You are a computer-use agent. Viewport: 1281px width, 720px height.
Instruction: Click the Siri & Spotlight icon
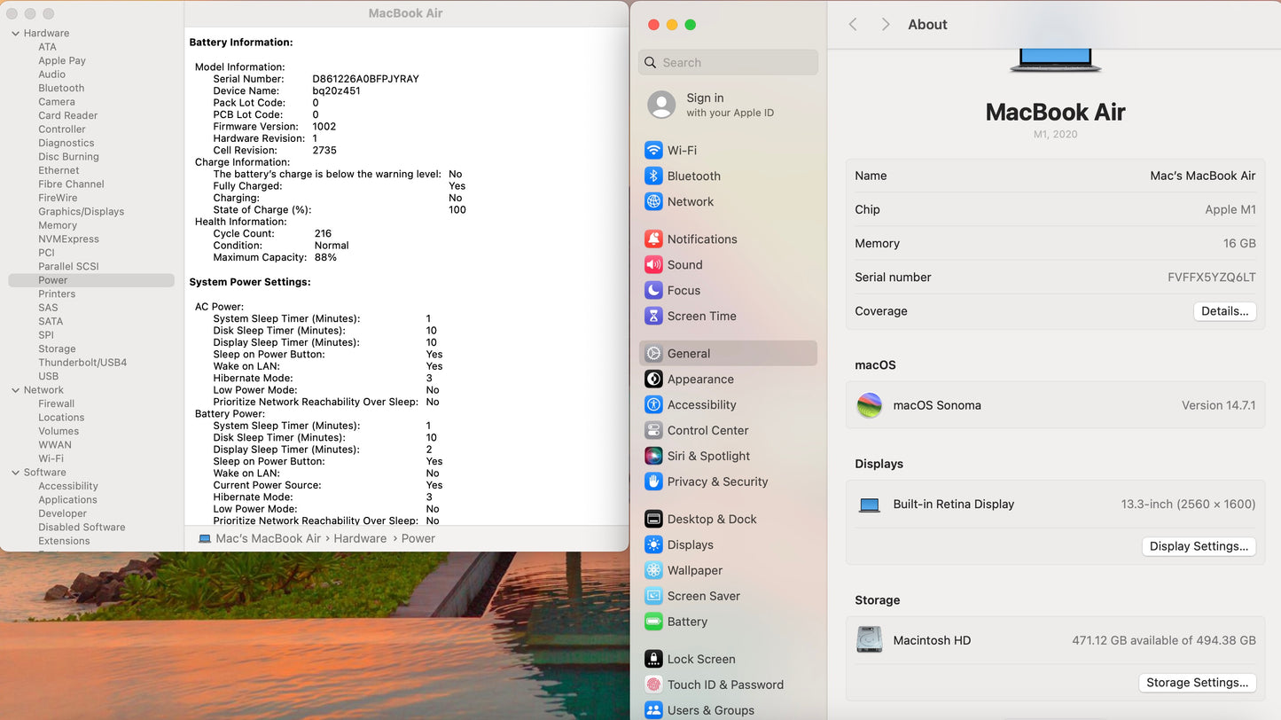(x=653, y=457)
